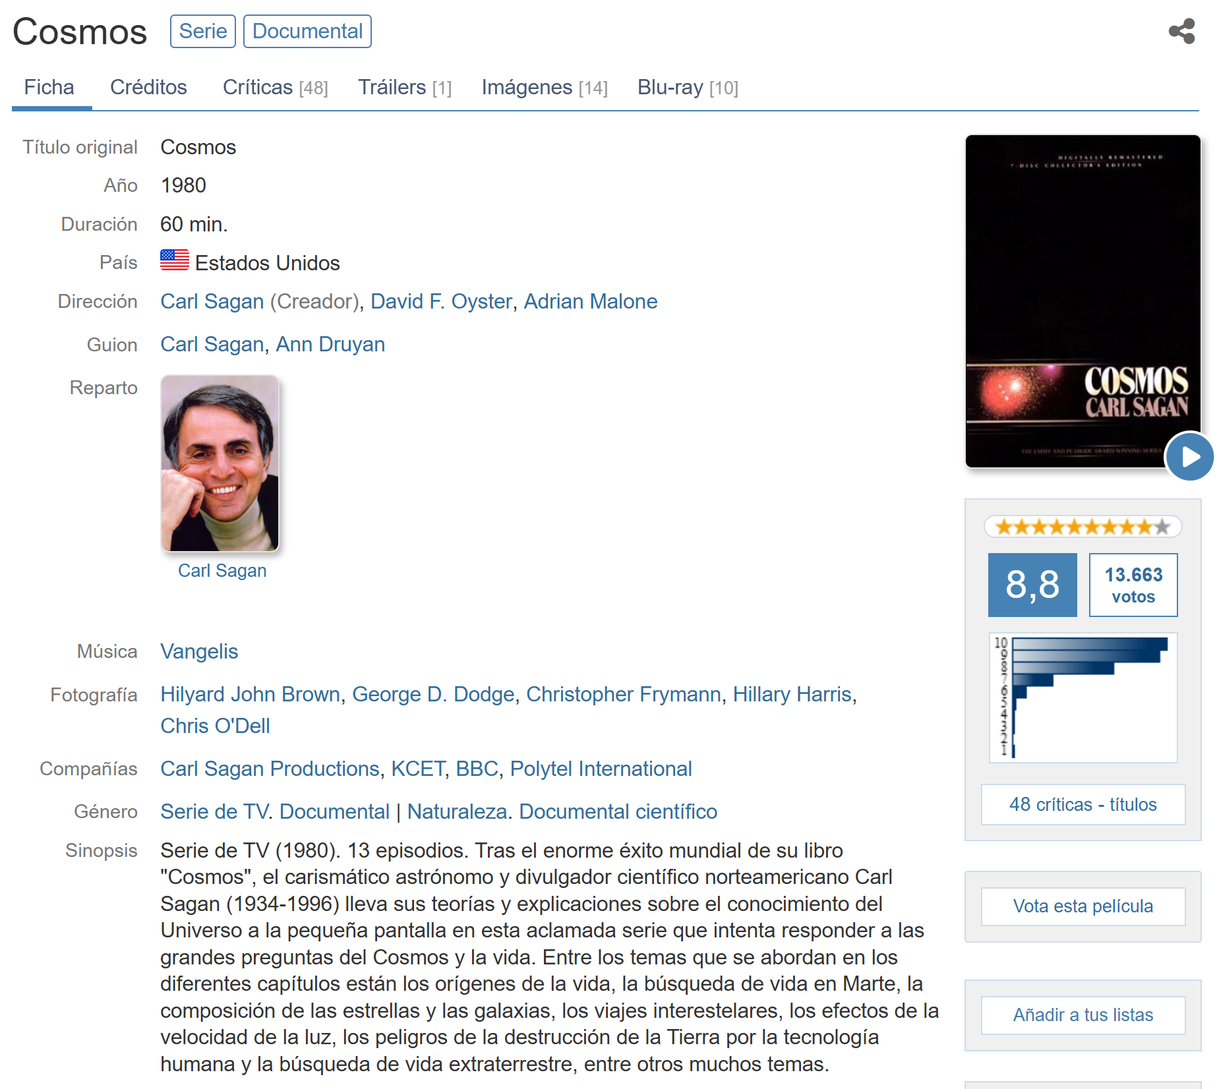This screenshot has height=1089, width=1217.
Task: View the Imágenes tab
Action: (x=544, y=88)
